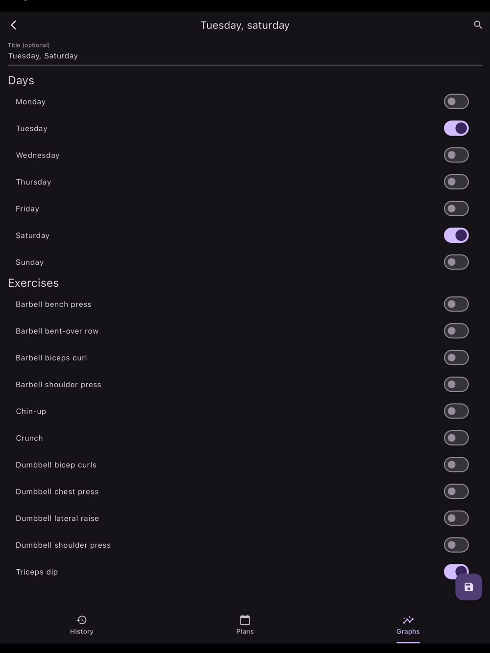The image size is (490, 653).
Task: Enable the Sunday switch
Action: [x=456, y=262]
